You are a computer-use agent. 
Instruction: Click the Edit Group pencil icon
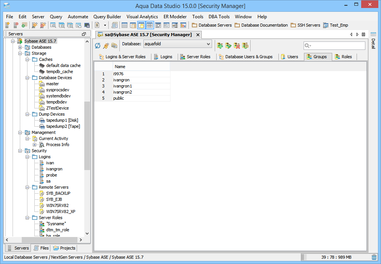228,45
